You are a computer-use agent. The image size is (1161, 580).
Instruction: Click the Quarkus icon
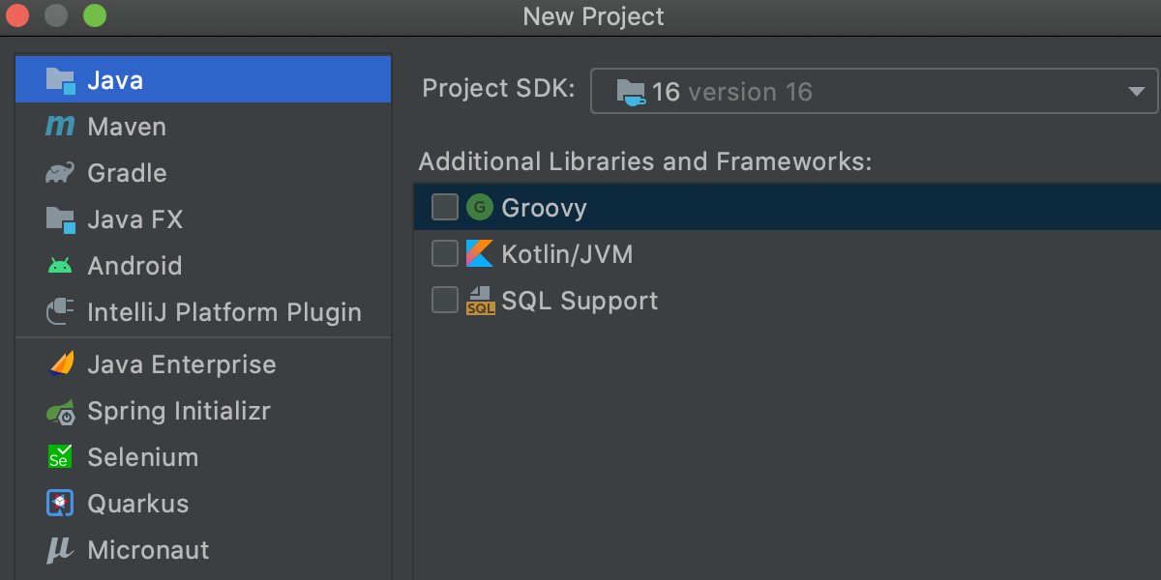[x=60, y=504]
